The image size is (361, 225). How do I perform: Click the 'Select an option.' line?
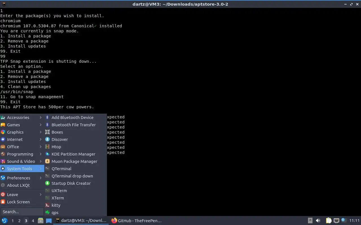pos(22,66)
